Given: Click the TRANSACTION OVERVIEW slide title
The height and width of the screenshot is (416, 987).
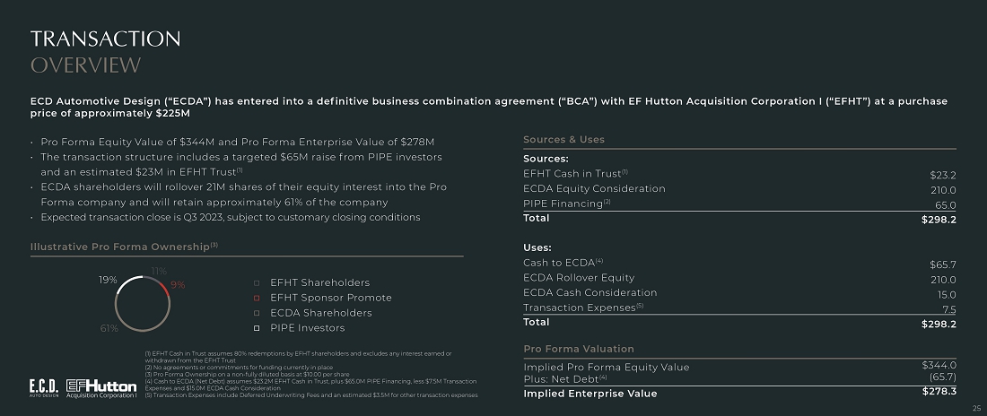Looking at the screenshot, I should coord(105,51).
